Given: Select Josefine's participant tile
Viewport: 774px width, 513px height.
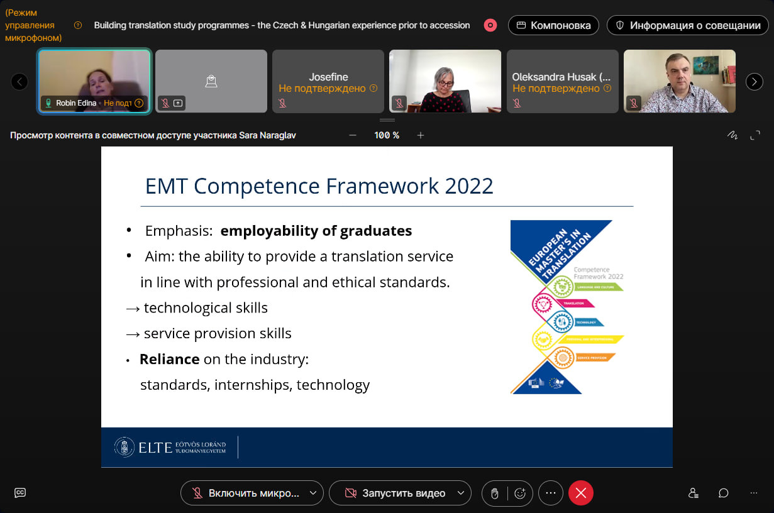Looking at the screenshot, I should [x=328, y=81].
